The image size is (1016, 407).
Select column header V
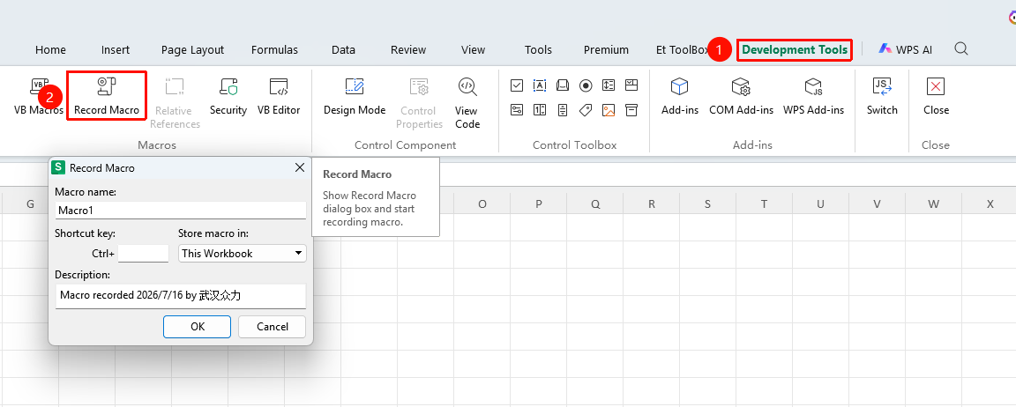(x=877, y=203)
